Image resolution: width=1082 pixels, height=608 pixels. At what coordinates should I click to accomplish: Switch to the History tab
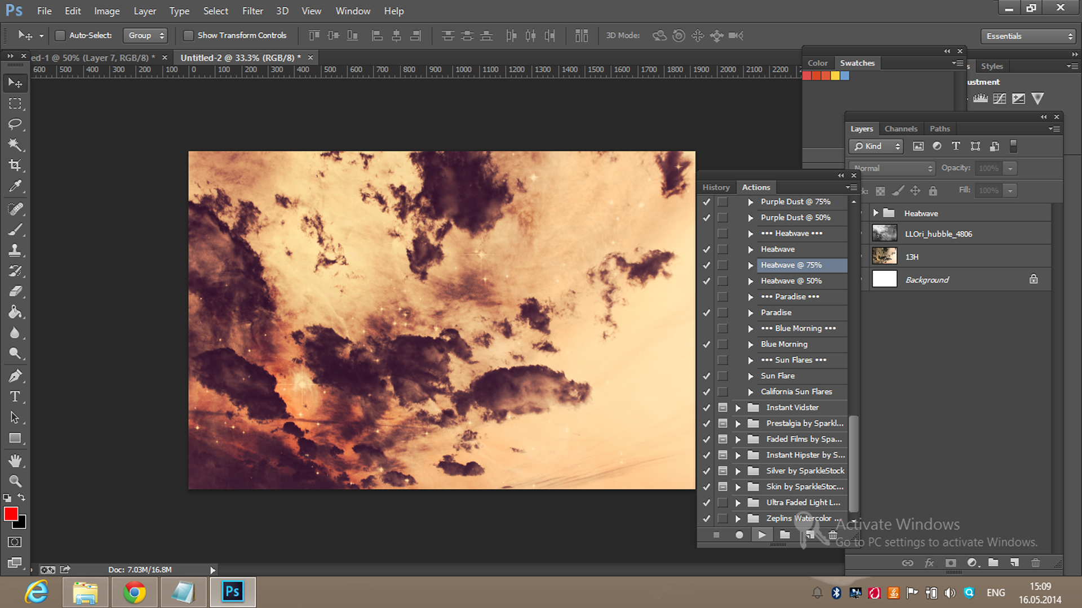716,187
